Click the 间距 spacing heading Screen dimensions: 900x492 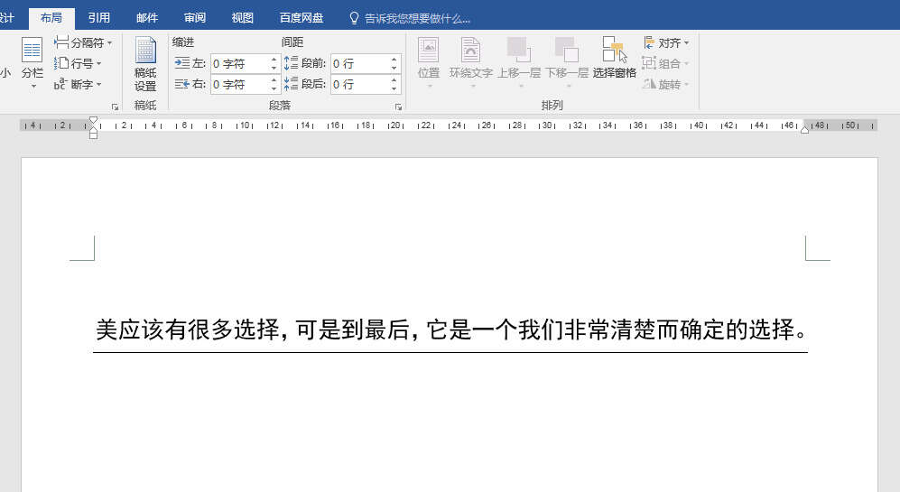292,42
